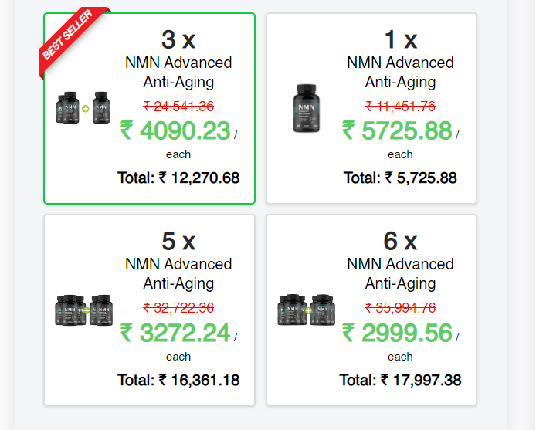Click Total ₹ 12,270.68 text

178,178
